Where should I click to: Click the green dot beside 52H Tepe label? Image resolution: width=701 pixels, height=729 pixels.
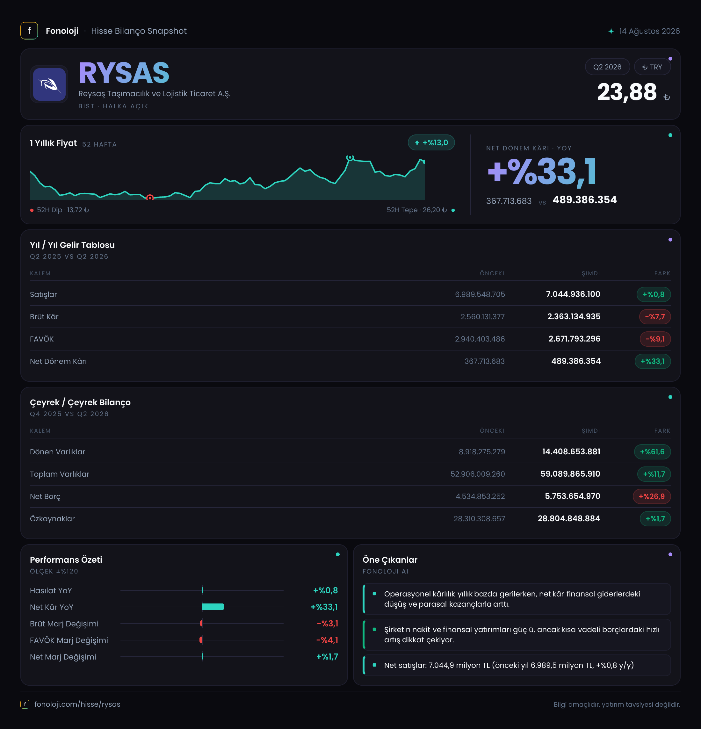click(453, 210)
